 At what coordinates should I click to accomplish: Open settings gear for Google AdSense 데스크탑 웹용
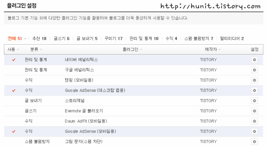(254, 90)
